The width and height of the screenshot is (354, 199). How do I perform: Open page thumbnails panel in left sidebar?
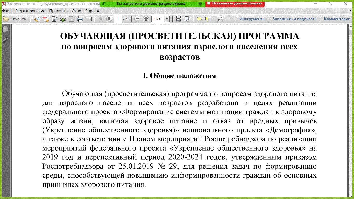5,29
